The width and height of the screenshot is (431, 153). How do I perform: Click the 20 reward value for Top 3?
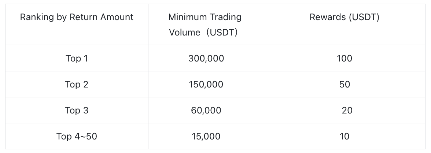pyautogui.click(x=347, y=111)
